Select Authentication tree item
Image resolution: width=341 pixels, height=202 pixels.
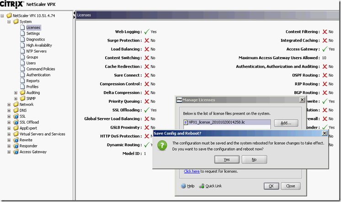point(38,75)
